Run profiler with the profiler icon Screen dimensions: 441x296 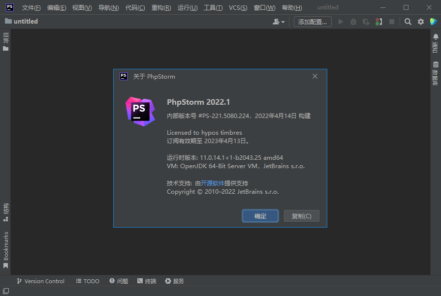pos(365,21)
